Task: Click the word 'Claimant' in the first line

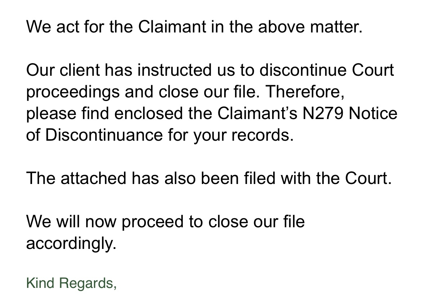Action: point(172,27)
